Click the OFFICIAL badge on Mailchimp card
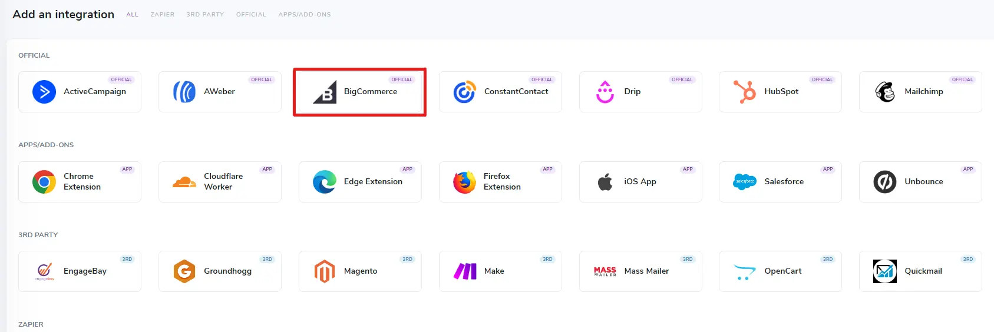This screenshot has height=332, width=994. [963, 79]
